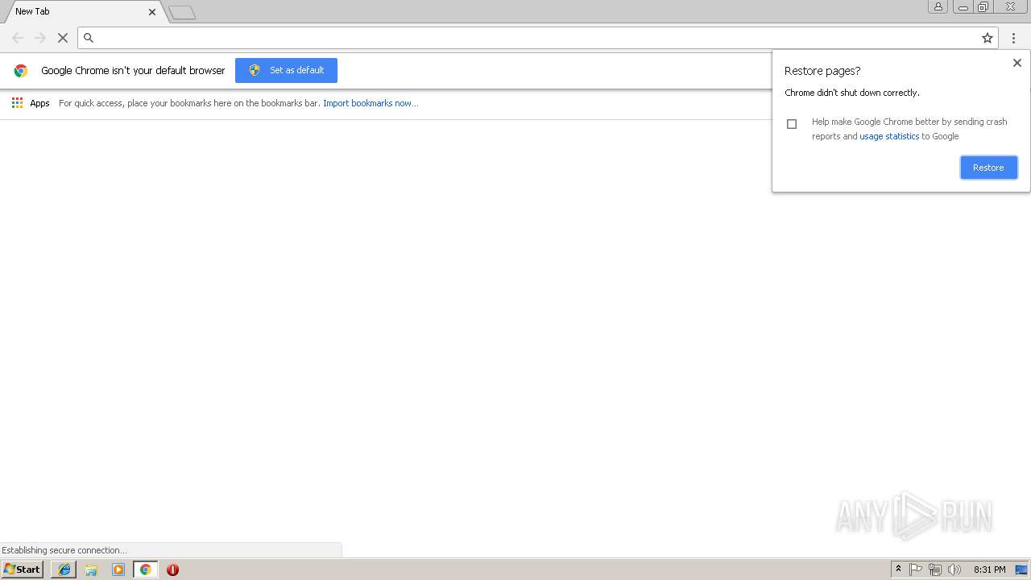Click the Restore pages? heading
Image resolution: width=1031 pixels, height=580 pixels.
822,71
